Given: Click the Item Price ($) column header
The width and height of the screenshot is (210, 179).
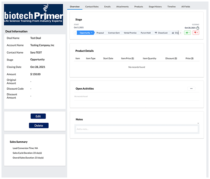Looking at the screenshot, I should point(127,58).
